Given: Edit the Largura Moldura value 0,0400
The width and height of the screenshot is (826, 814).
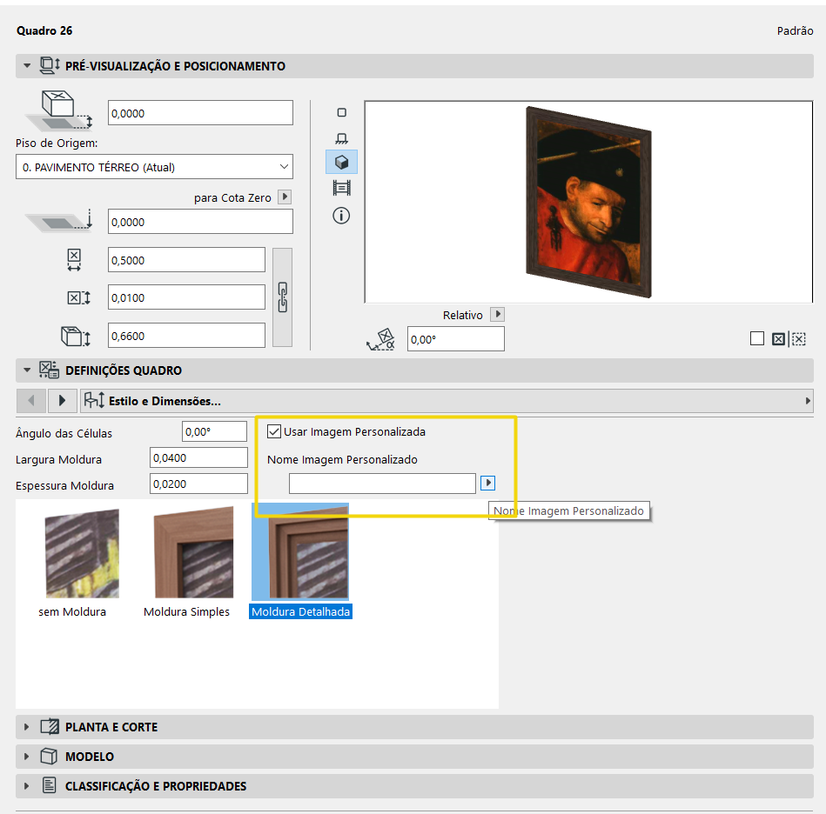Looking at the screenshot, I should (x=198, y=457).
